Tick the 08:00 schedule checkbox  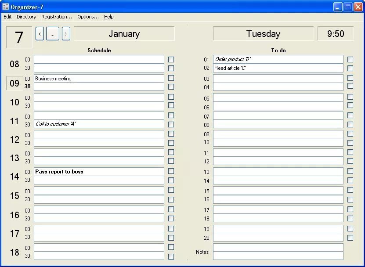pyautogui.click(x=171, y=59)
